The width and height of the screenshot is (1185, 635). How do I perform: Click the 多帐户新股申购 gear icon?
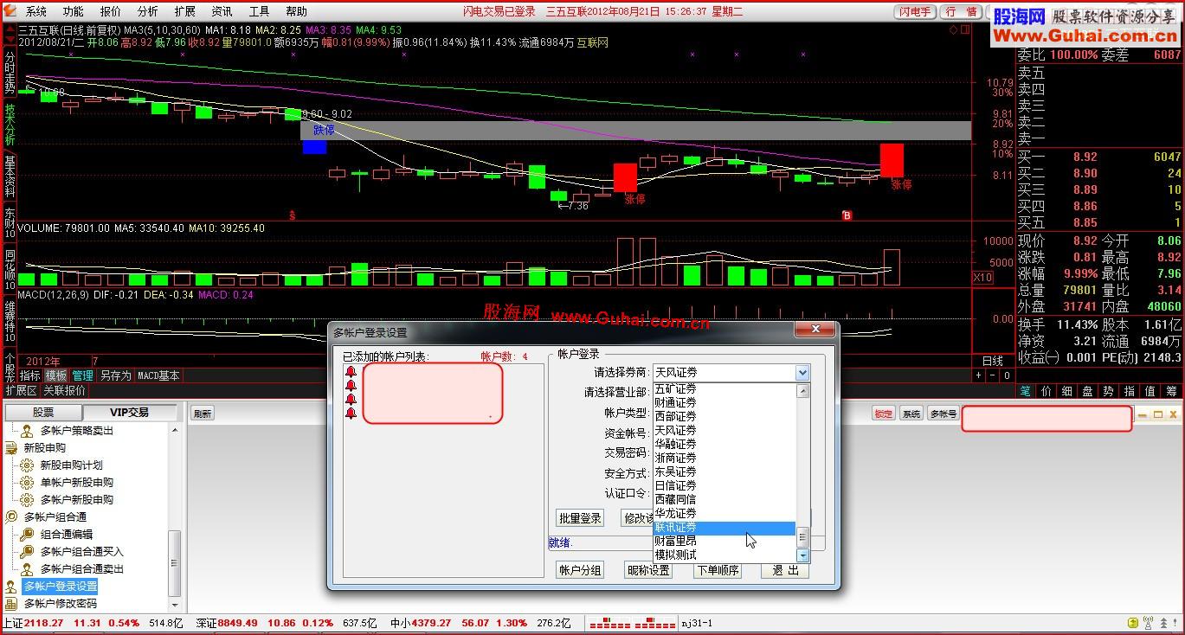tap(27, 499)
